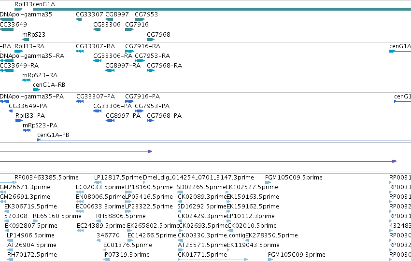Select the CG33307-RA transcript
This screenshot has height=262, width=411.
(x=80, y=51)
